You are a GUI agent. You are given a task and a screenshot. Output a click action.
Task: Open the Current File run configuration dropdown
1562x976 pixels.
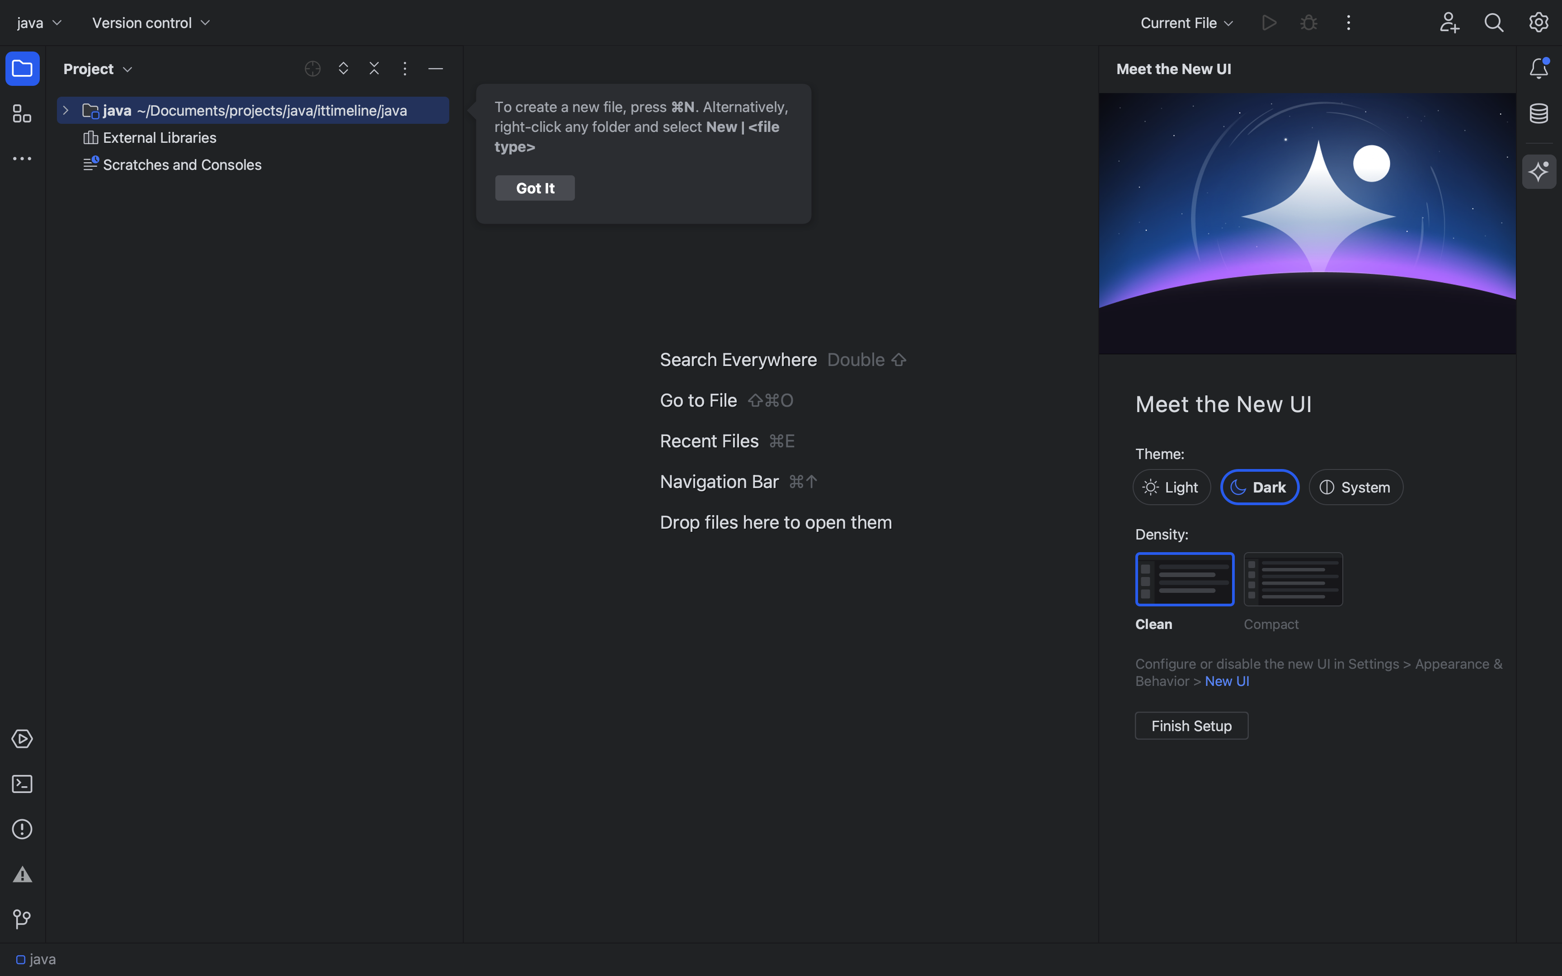point(1186,23)
